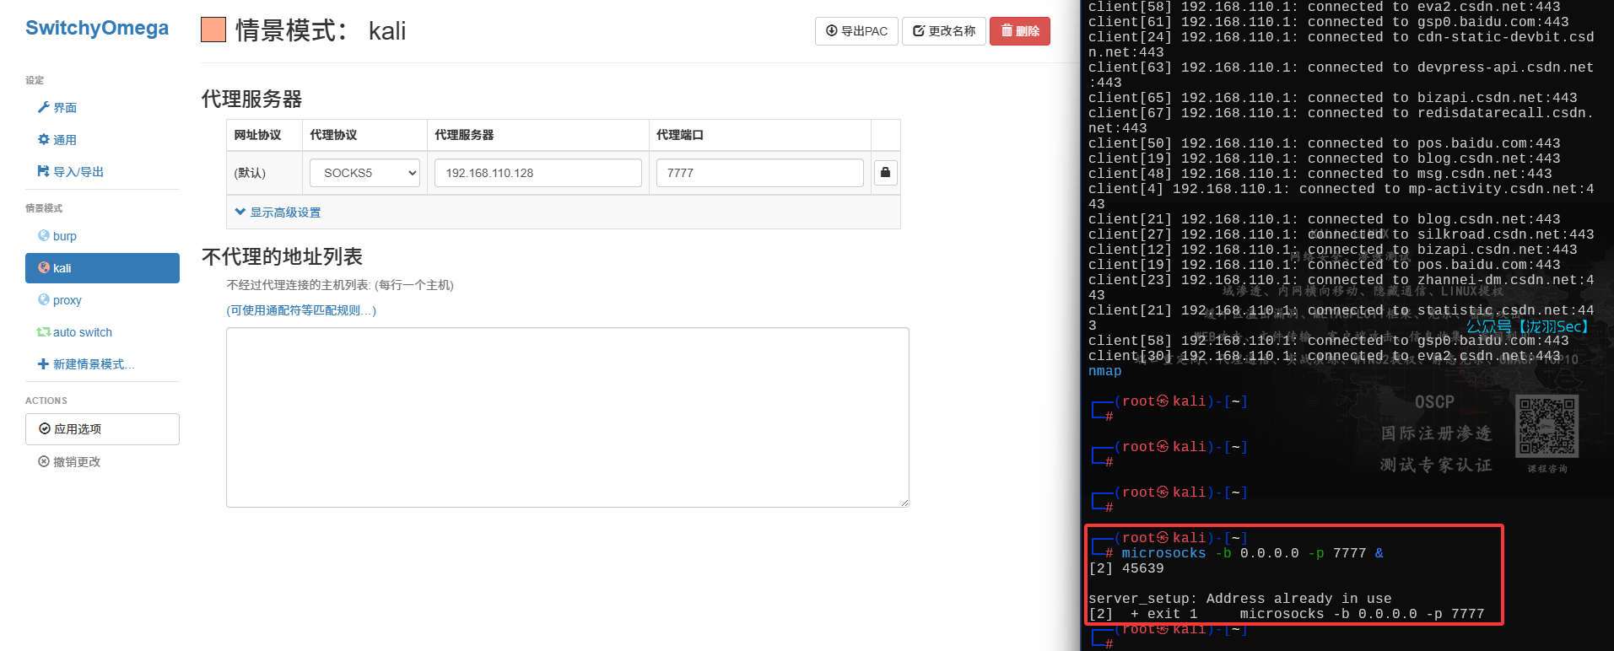Viewport: 1614px width, 651px height.
Task: Select the burp profile globe icon
Action: (44, 236)
